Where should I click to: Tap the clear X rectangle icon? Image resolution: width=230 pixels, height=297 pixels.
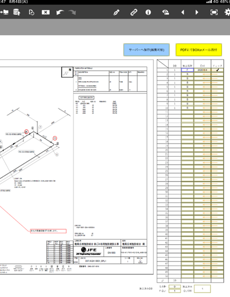[46, 12]
